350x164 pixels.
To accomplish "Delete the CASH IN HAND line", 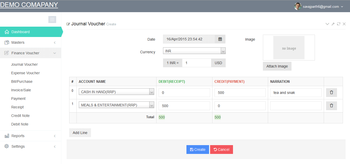I will pos(332,93).
